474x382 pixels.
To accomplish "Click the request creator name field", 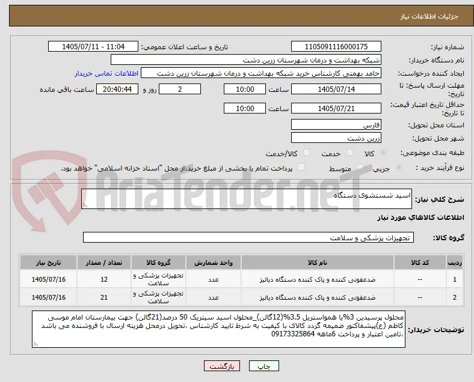I will click(x=261, y=73).
